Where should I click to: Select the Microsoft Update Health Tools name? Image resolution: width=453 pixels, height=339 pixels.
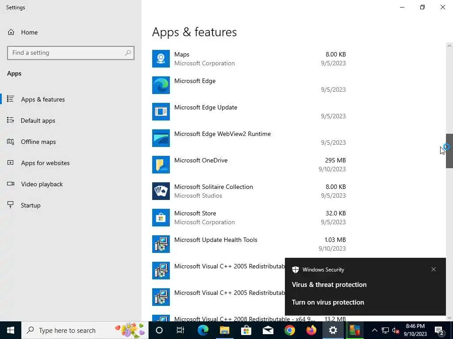[x=215, y=240]
